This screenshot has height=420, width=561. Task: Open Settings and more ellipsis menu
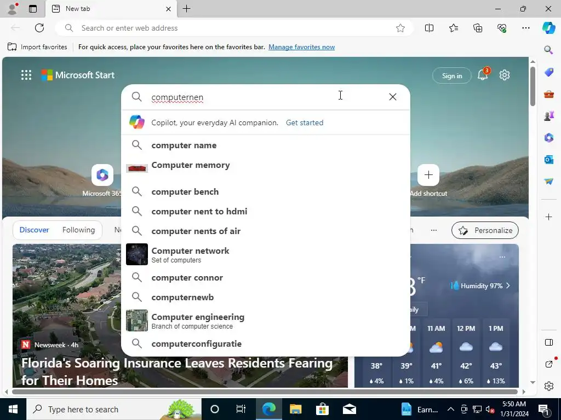[525, 28]
